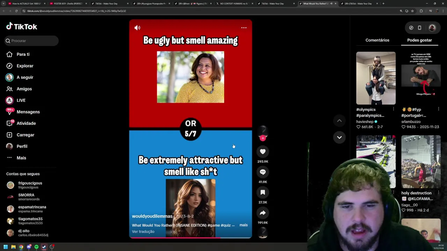Switch to the Comentários tab

(377, 40)
